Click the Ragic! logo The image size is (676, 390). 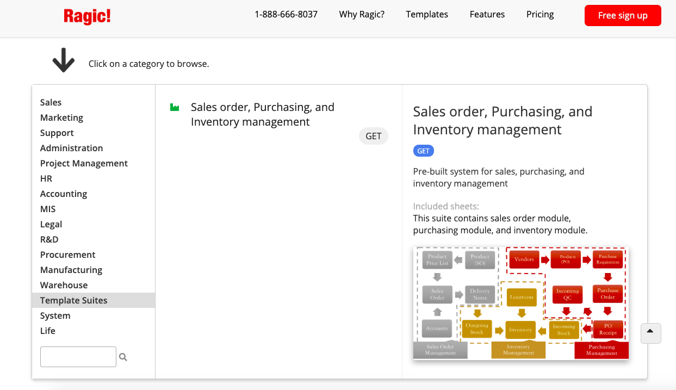(x=87, y=16)
